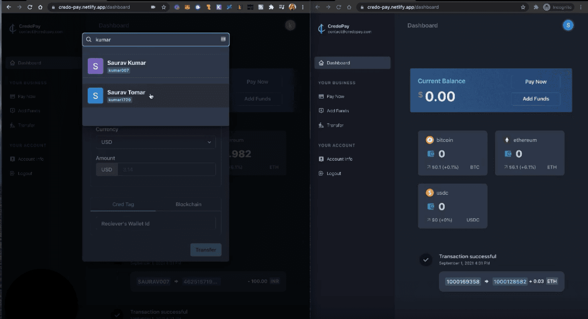
Task: Select Saurav Tomar from search results
Action: tap(156, 95)
